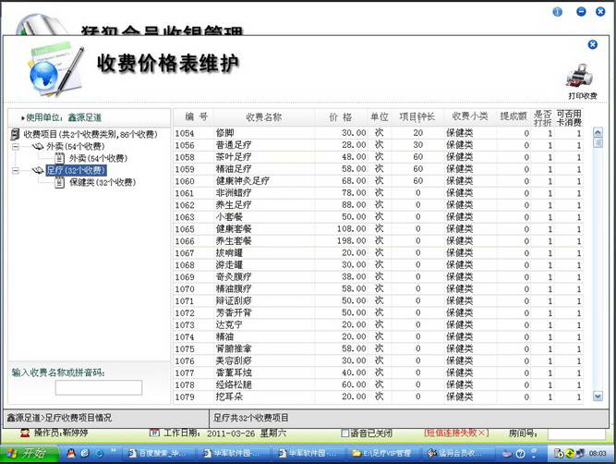Switch to the E:\足疗VIP管理 taskbar item
616x464 pixels.
pyautogui.click(x=383, y=454)
